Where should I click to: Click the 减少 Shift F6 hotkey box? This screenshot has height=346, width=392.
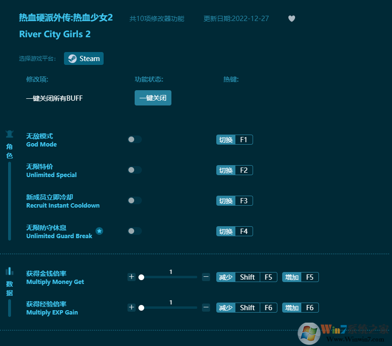pyautogui.click(x=247, y=307)
